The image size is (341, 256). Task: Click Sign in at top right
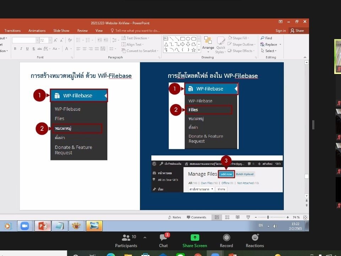(281, 31)
